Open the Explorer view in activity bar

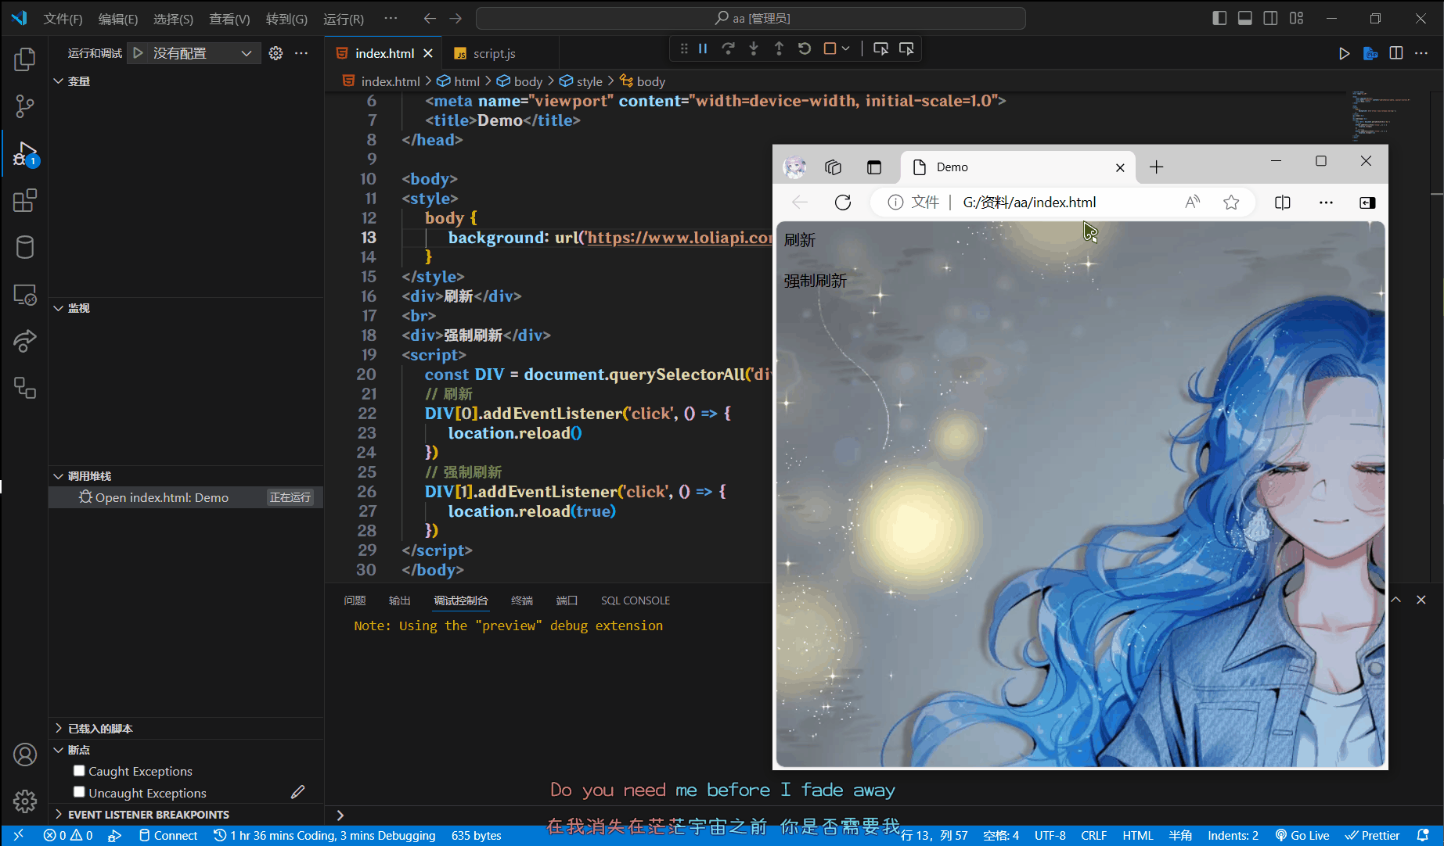click(x=25, y=59)
